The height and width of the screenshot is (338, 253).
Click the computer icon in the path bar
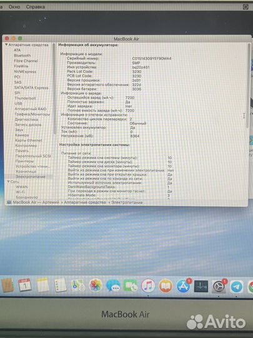9,202
